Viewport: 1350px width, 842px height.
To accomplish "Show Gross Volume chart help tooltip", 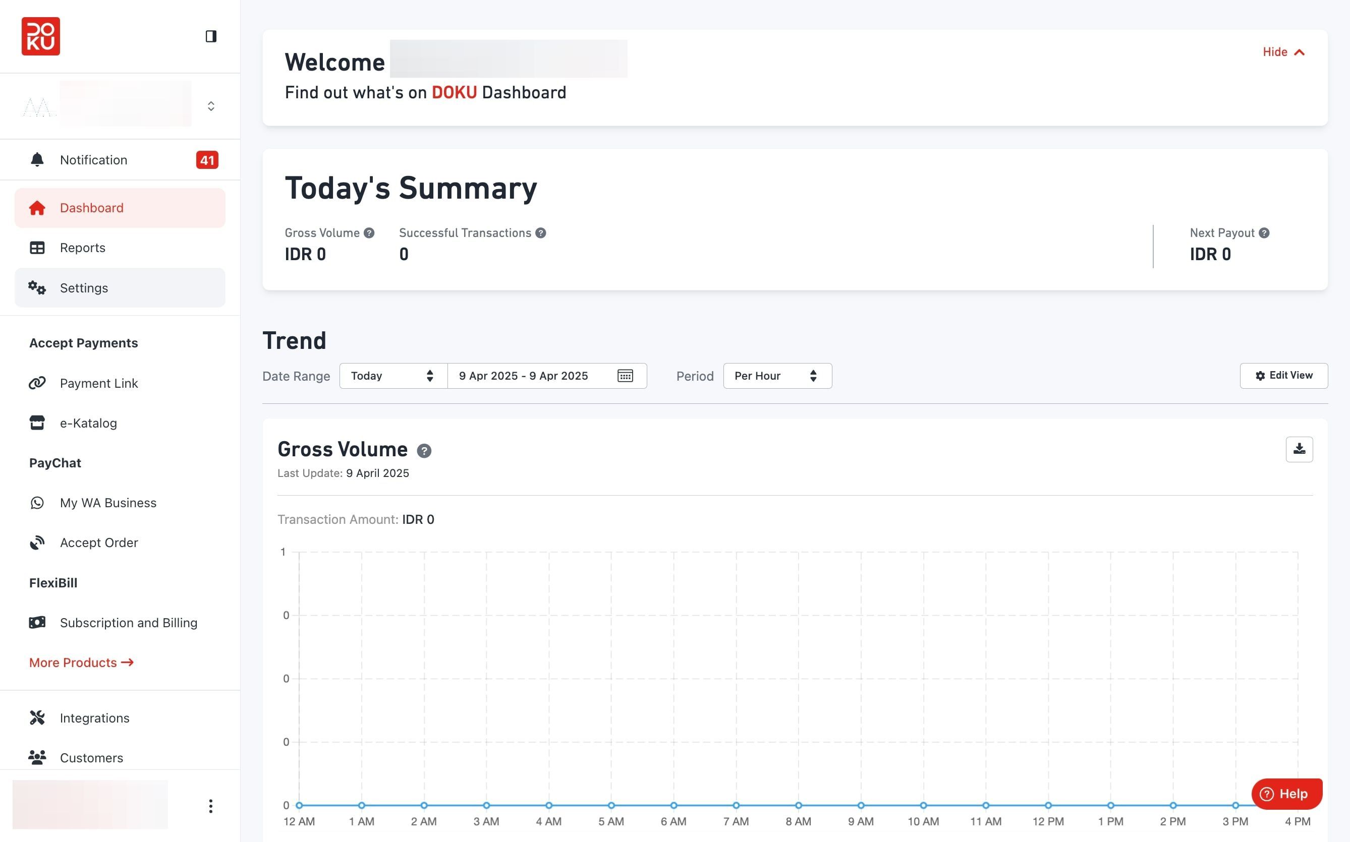I will point(424,451).
